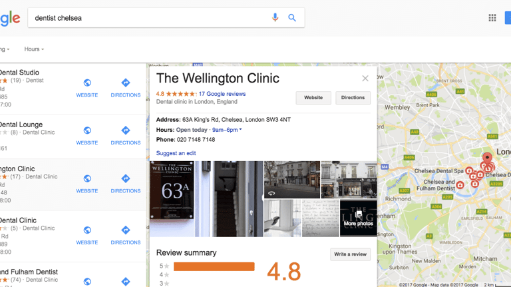The width and height of the screenshot is (511, 287).
Task: Click Dental Studio's directions arrow icon
Action: tap(126, 83)
